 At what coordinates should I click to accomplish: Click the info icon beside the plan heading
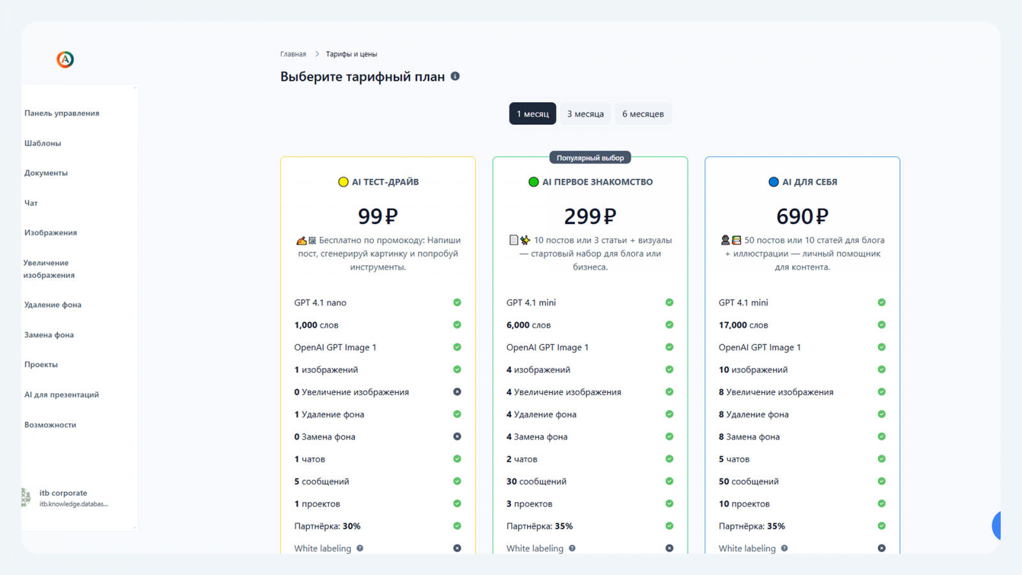pyautogui.click(x=455, y=76)
